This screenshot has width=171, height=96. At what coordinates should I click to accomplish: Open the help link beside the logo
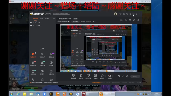point(61,14)
